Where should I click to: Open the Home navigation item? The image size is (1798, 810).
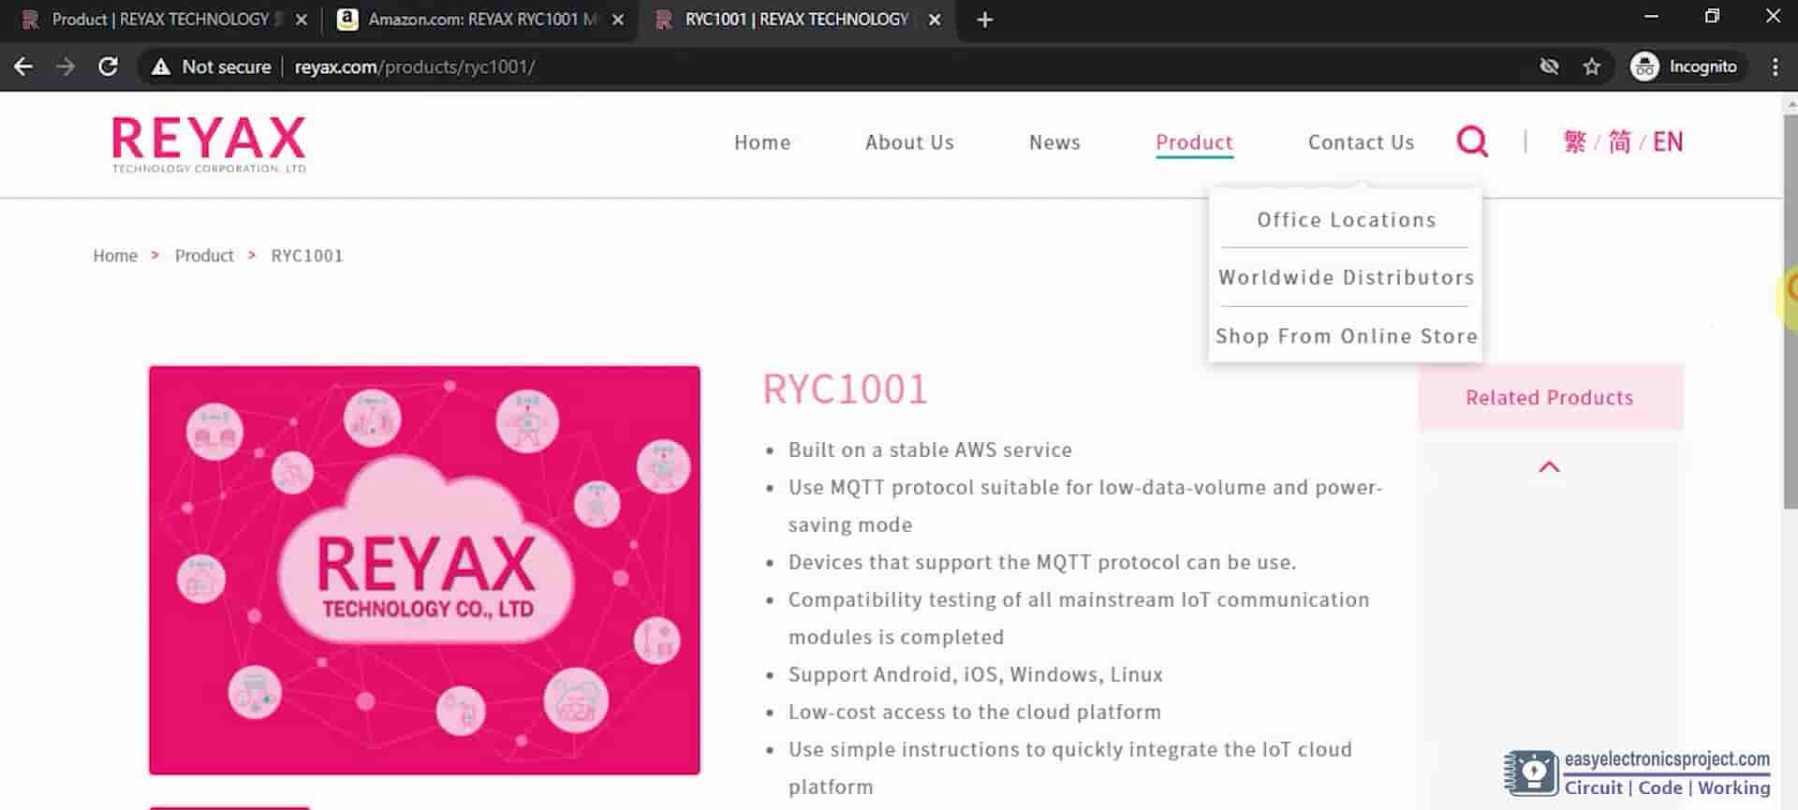(762, 142)
